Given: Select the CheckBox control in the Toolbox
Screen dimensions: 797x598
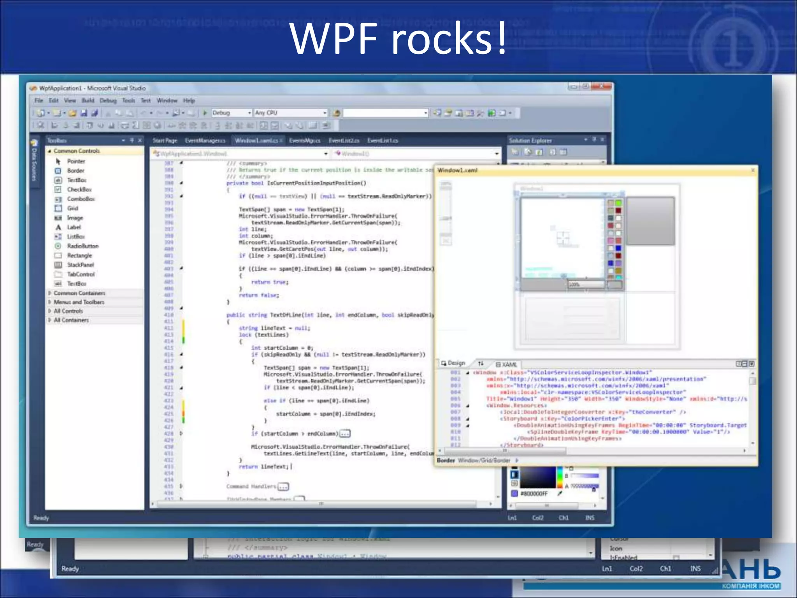Looking at the screenshot, I should 74,190.
